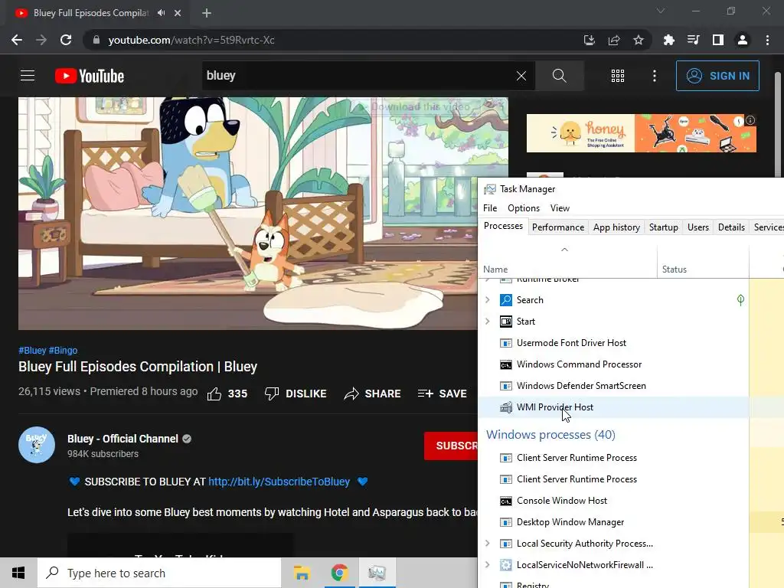784x588 pixels.
Task: Click the YouTube search magnifier button
Action: 560,76
